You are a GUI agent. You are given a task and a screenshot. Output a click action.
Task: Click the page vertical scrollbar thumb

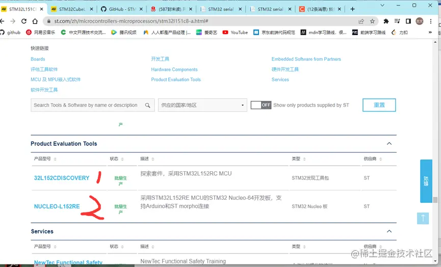point(435,200)
